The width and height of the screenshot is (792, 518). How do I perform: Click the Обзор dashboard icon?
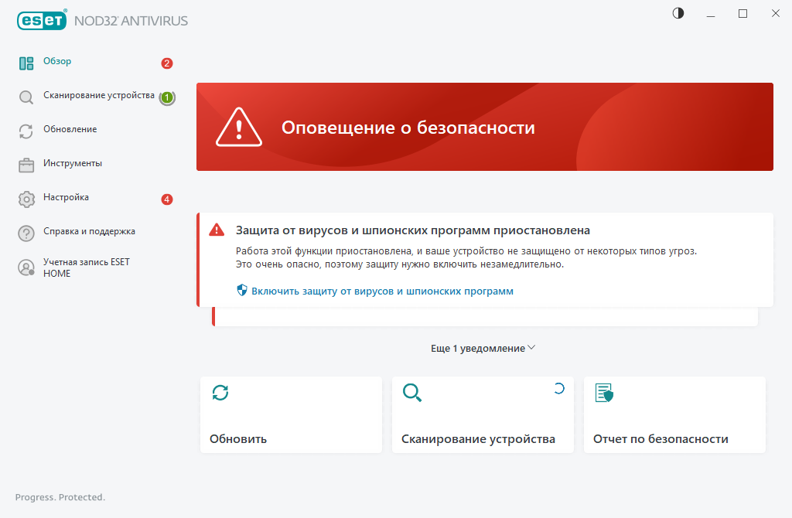click(26, 63)
